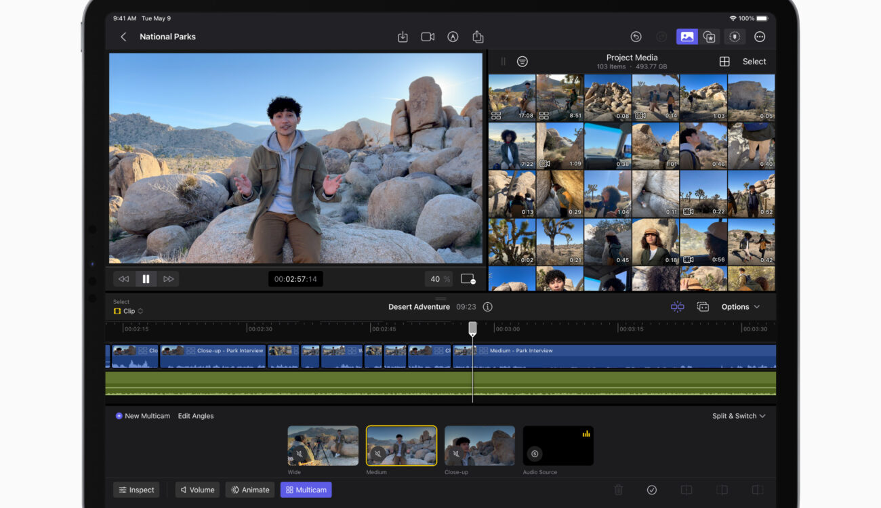Switch to the Wide angle thumbnail
Image resolution: width=881 pixels, height=508 pixels.
coord(323,446)
